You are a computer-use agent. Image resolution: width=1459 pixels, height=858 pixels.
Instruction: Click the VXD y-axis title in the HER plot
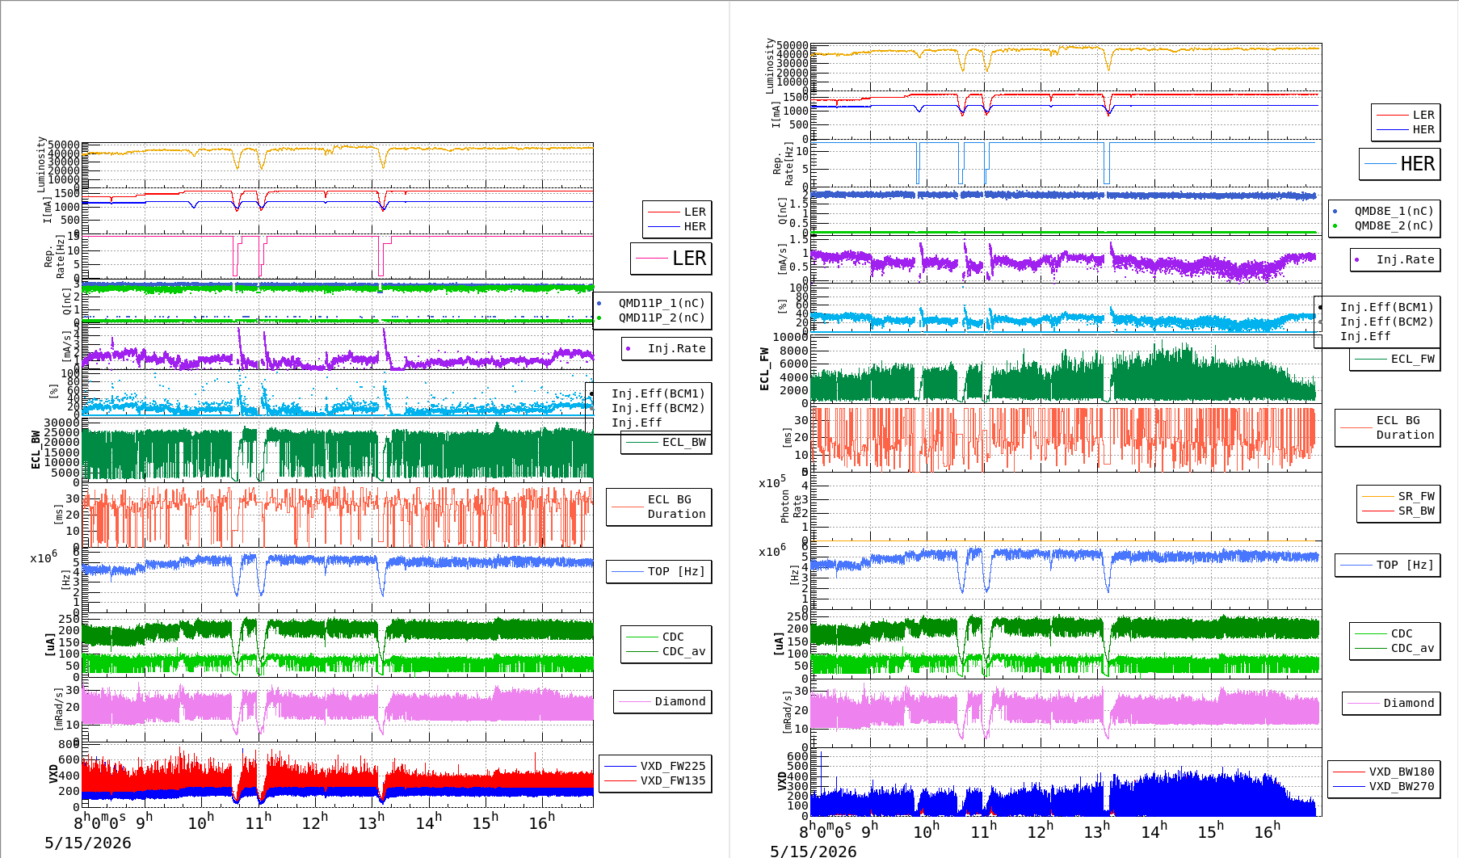click(x=782, y=781)
